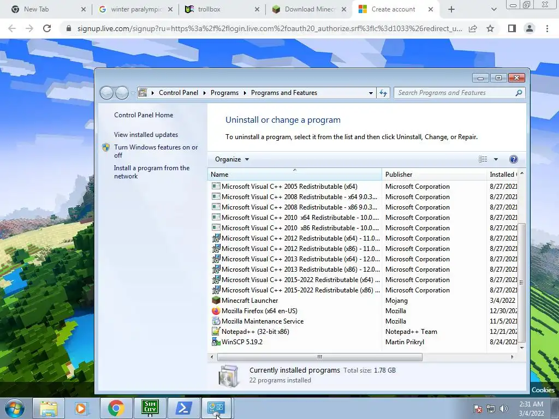Open the recent pages dropdown near back button
Image resolution: width=559 pixels, height=419 pixels.
pos(133,93)
